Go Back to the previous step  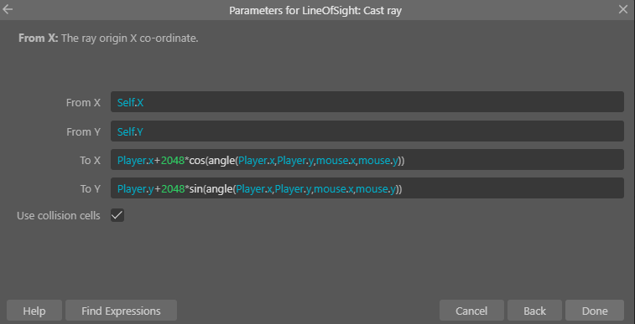click(534, 311)
